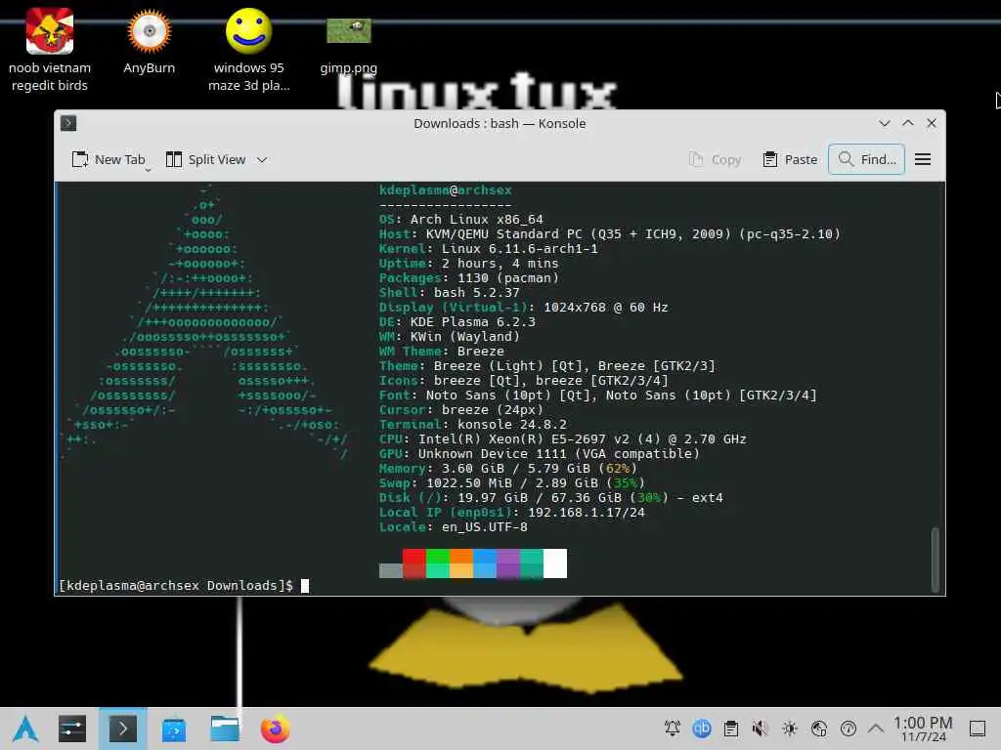Image resolution: width=1001 pixels, height=750 pixels.
Task: Open Discover software center from taskbar
Action: tap(174, 729)
